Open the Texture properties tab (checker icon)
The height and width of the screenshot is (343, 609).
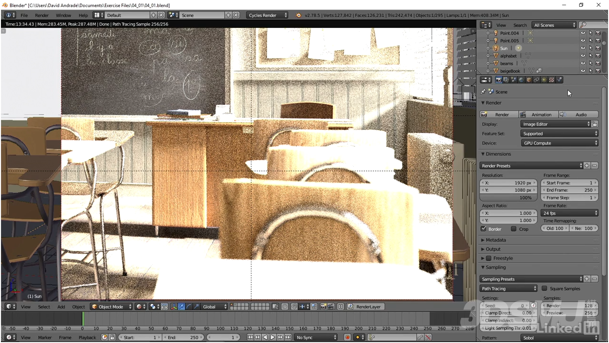pyautogui.click(x=552, y=80)
